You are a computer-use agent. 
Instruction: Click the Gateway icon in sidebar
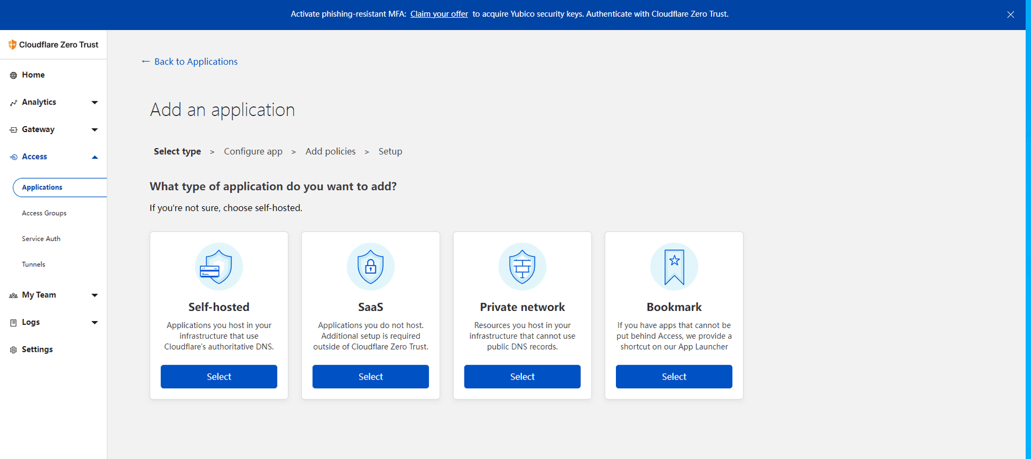(13, 130)
